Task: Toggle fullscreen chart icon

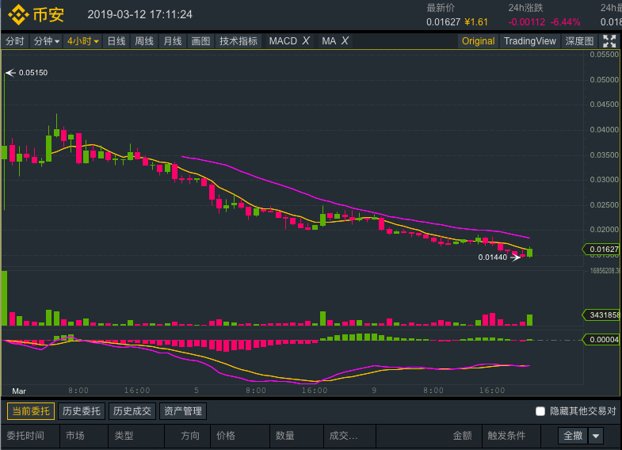Action: [609, 41]
